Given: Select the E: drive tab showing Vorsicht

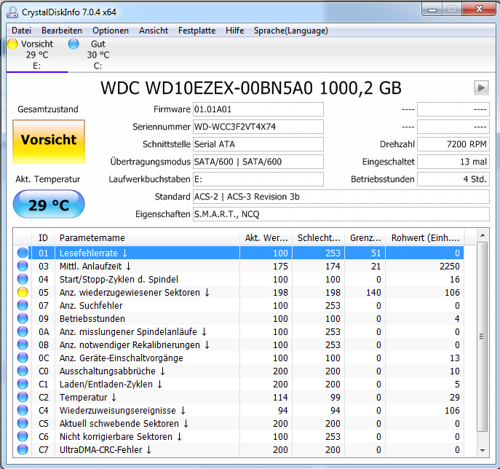Looking at the screenshot, I should tap(36, 55).
